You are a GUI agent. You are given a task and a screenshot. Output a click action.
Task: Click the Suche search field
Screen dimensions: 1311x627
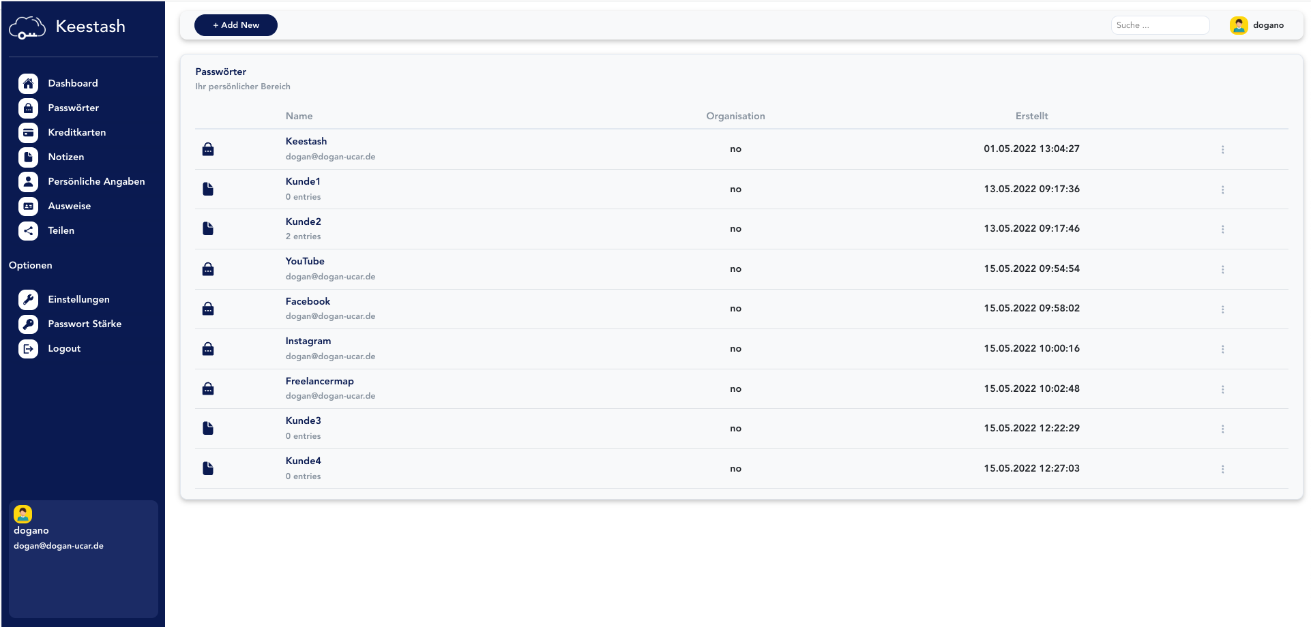click(1160, 25)
